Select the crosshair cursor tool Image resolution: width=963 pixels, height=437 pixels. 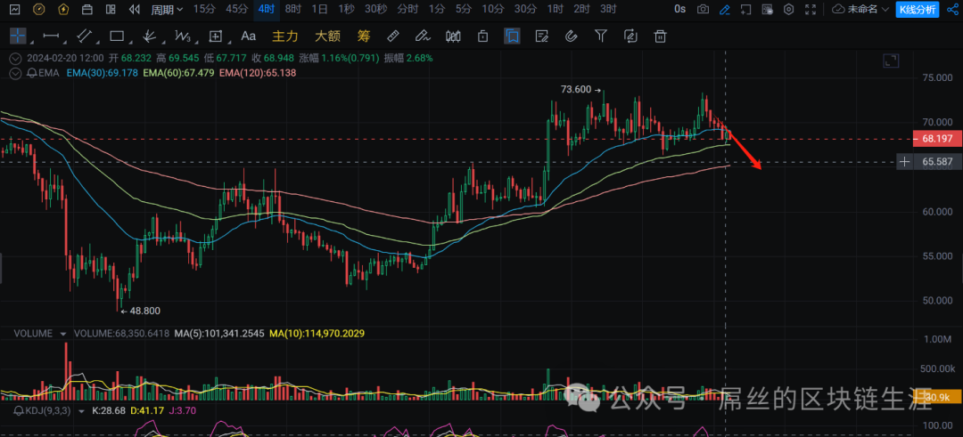(x=18, y=36)
